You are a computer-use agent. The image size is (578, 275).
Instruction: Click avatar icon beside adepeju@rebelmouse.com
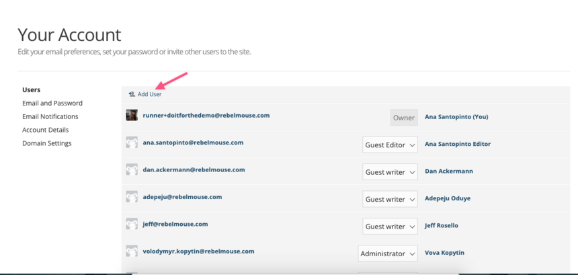pos(132,197)
